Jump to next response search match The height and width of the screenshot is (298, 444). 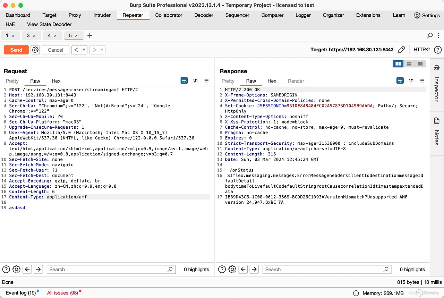(x=254, y=269)
